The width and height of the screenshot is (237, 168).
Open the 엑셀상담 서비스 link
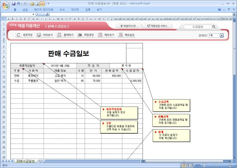coord(157,26)
